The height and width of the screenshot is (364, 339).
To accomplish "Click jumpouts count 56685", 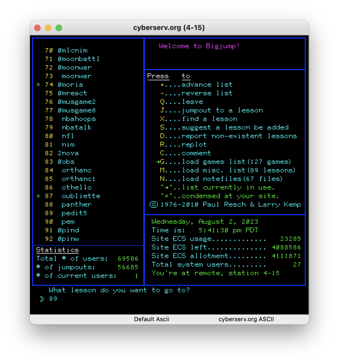I will (x=128, y=267).
